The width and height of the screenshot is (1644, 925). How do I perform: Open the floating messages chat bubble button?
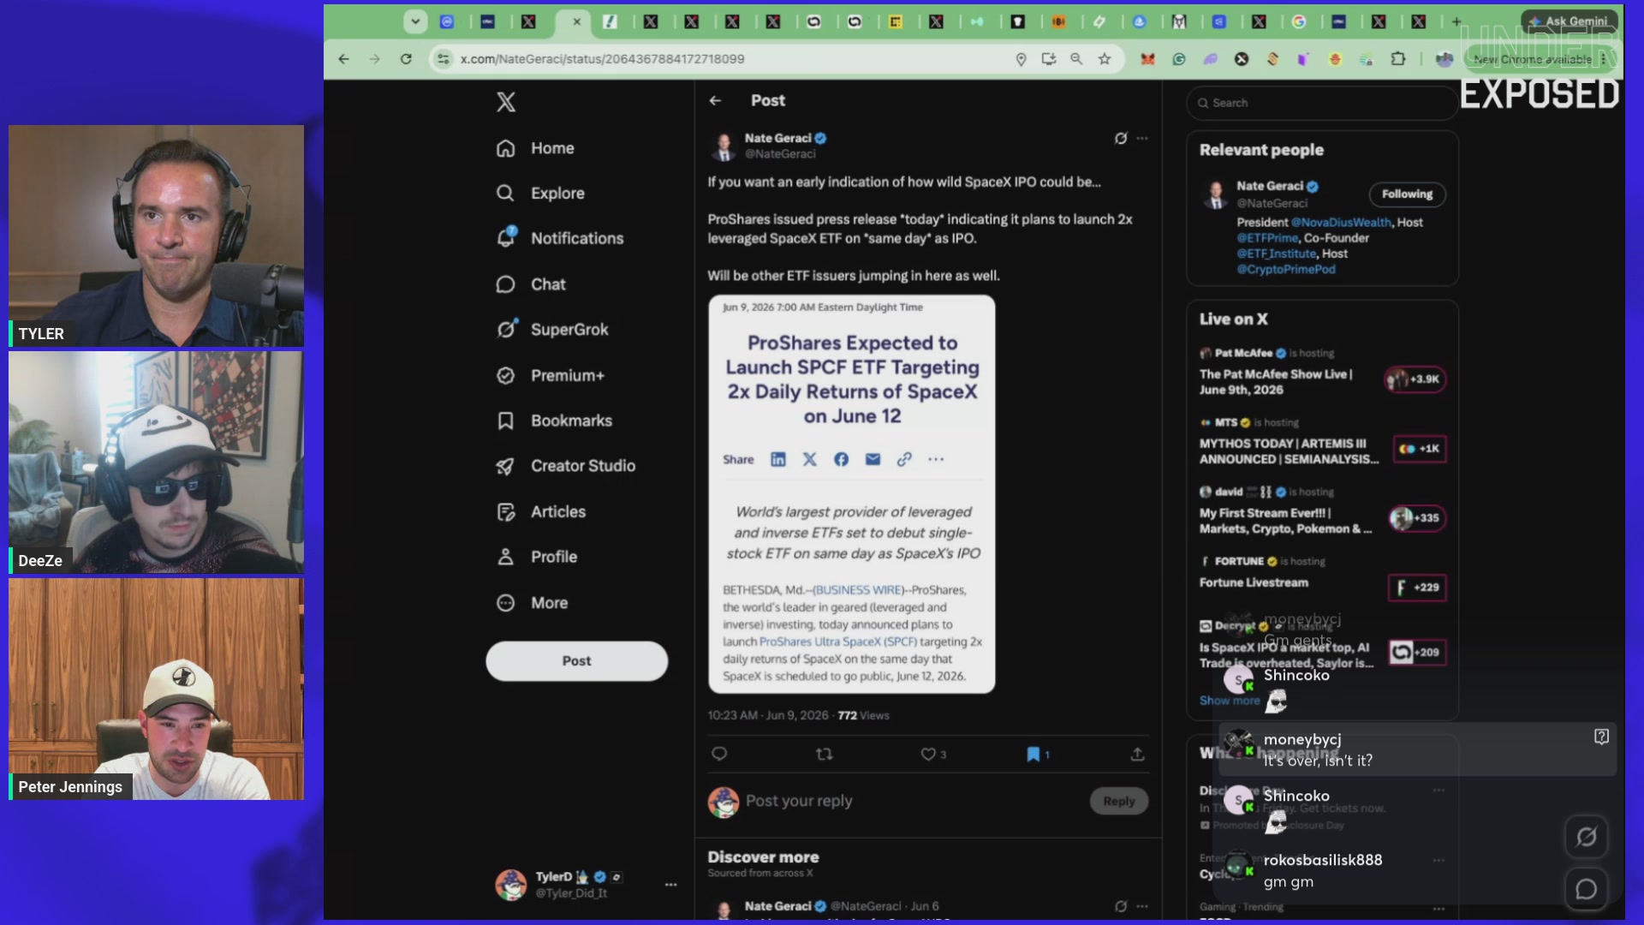[1586, 890]
